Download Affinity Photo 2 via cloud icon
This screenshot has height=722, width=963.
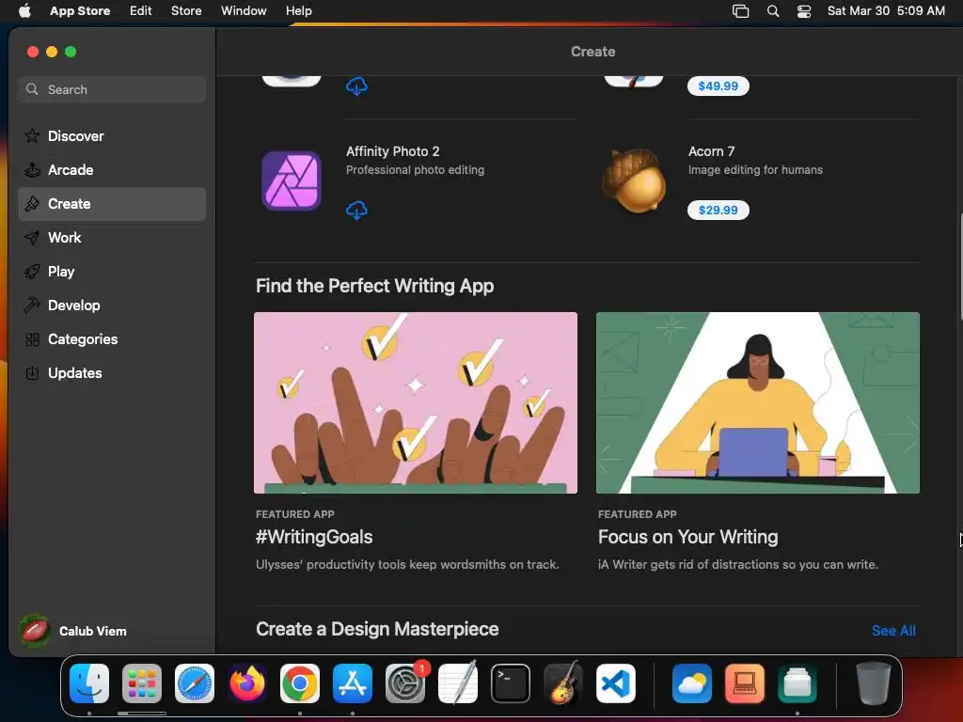[356, 211]
